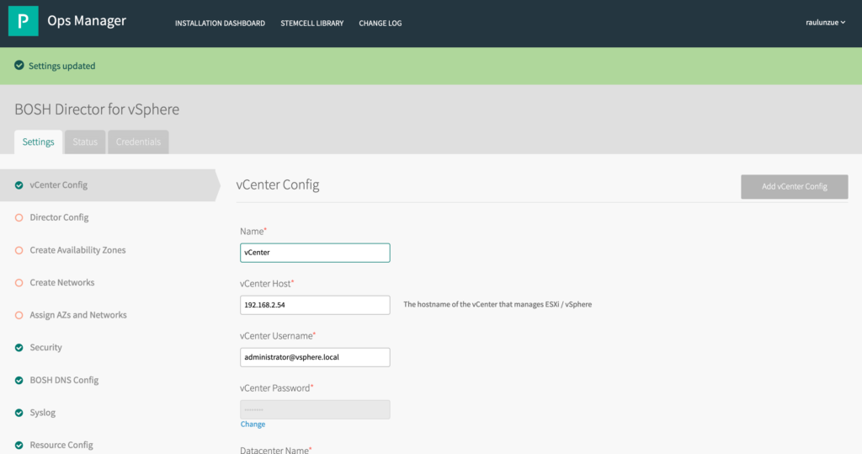Click the Settings updated message text
This screenshot has width=862, height=454.
[x=61, y=66]
